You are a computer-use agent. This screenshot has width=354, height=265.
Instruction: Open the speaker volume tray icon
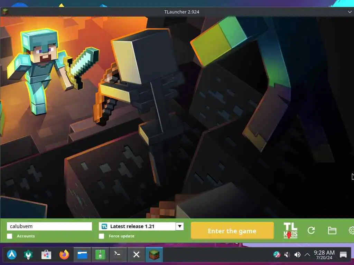pos(297,255)
